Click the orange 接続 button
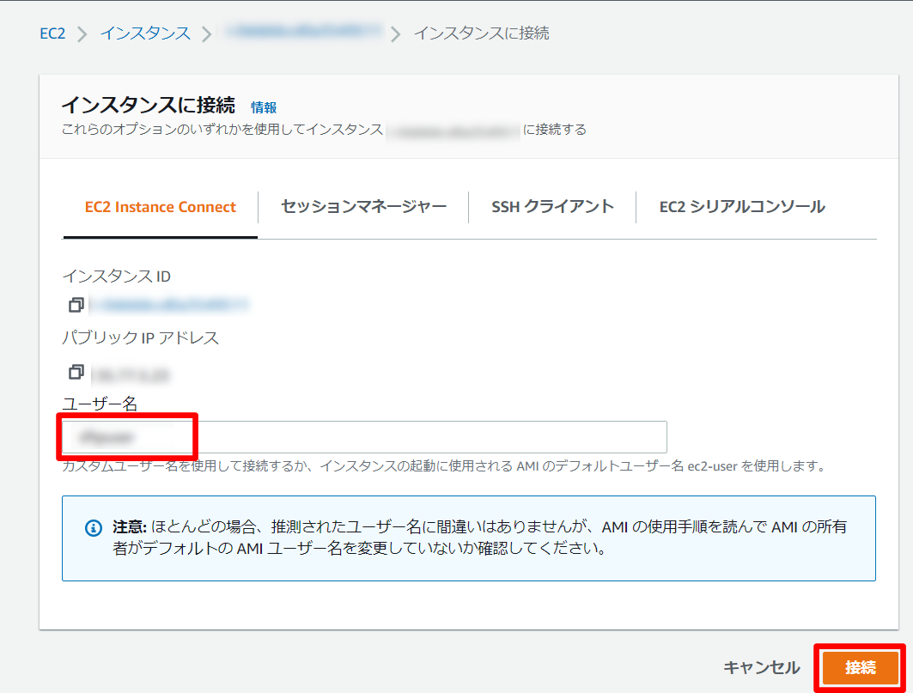This screenshot has height=693, width=913. pos(860,667)
